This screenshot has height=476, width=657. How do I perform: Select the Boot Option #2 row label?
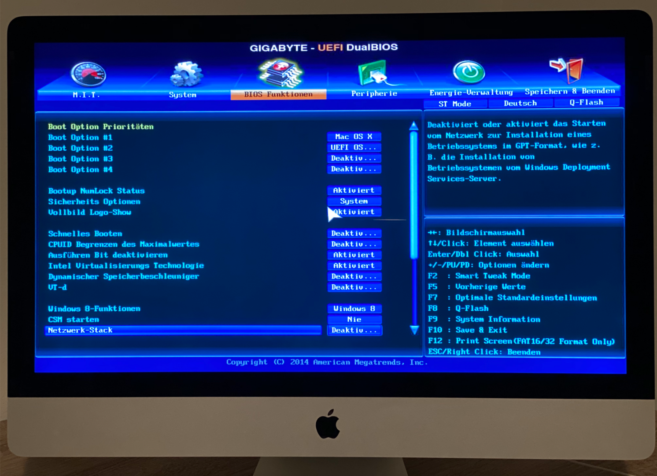[80, 148]
